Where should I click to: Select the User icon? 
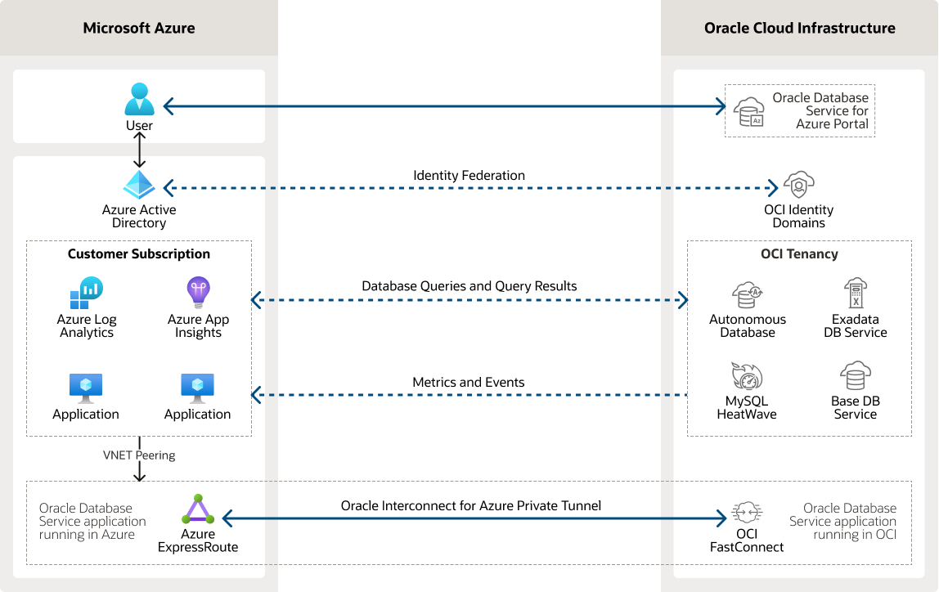click(x=139, y=100)
